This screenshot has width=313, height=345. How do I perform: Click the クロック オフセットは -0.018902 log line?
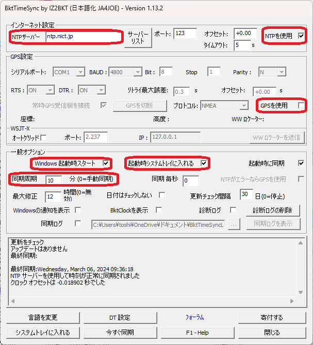pyautogui.click(x=58, y=283)
